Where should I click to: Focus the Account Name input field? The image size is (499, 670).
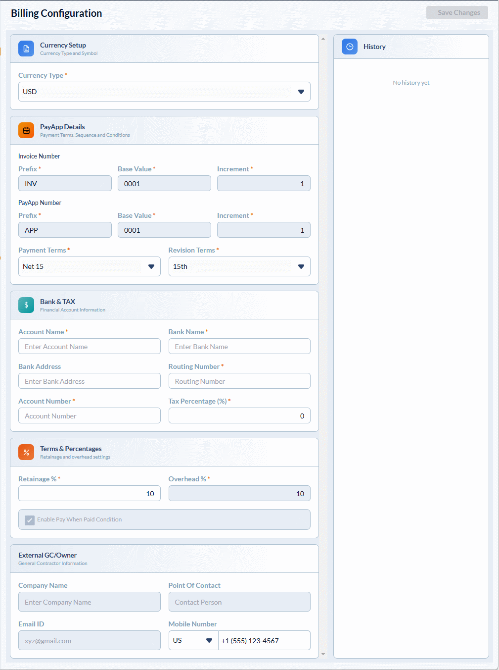click(x=89, y=347)
